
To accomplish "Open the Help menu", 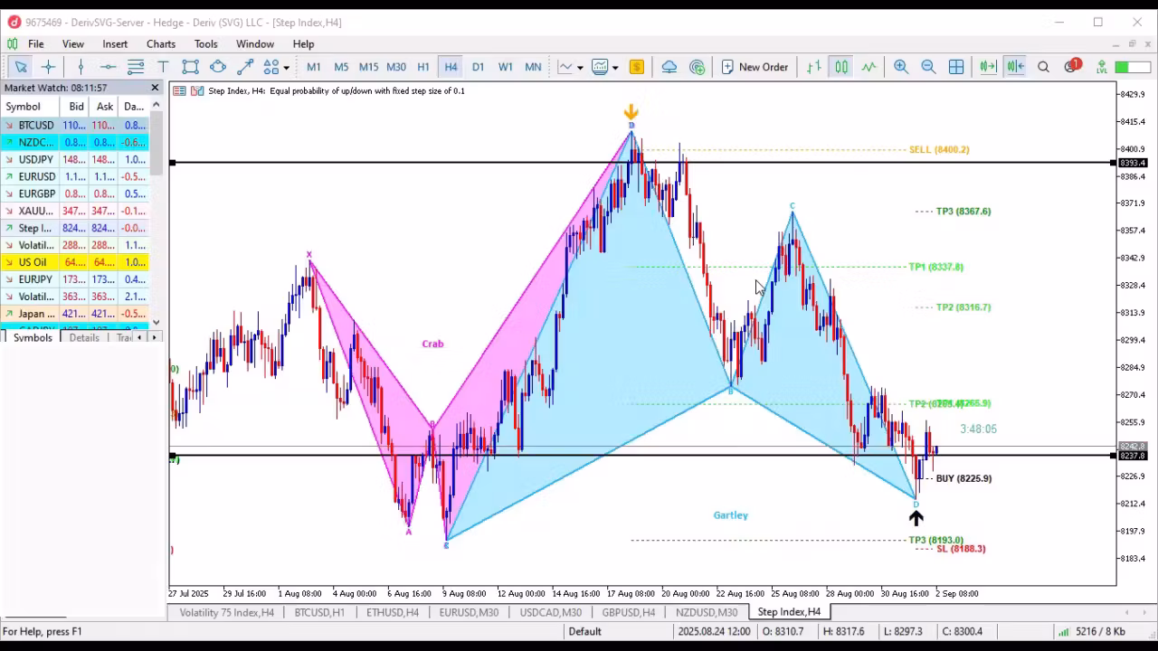I will point(303,43).
